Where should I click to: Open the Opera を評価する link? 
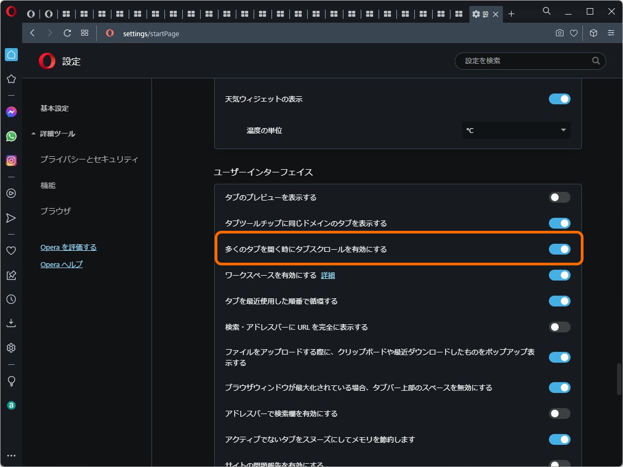pos(69,247)
